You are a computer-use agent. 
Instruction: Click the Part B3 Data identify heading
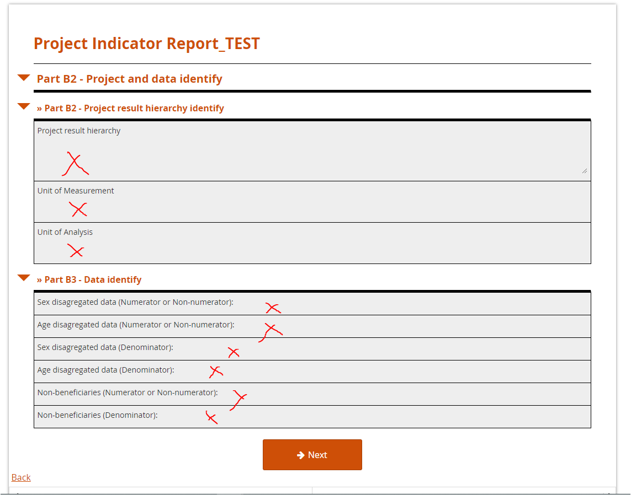89,279
